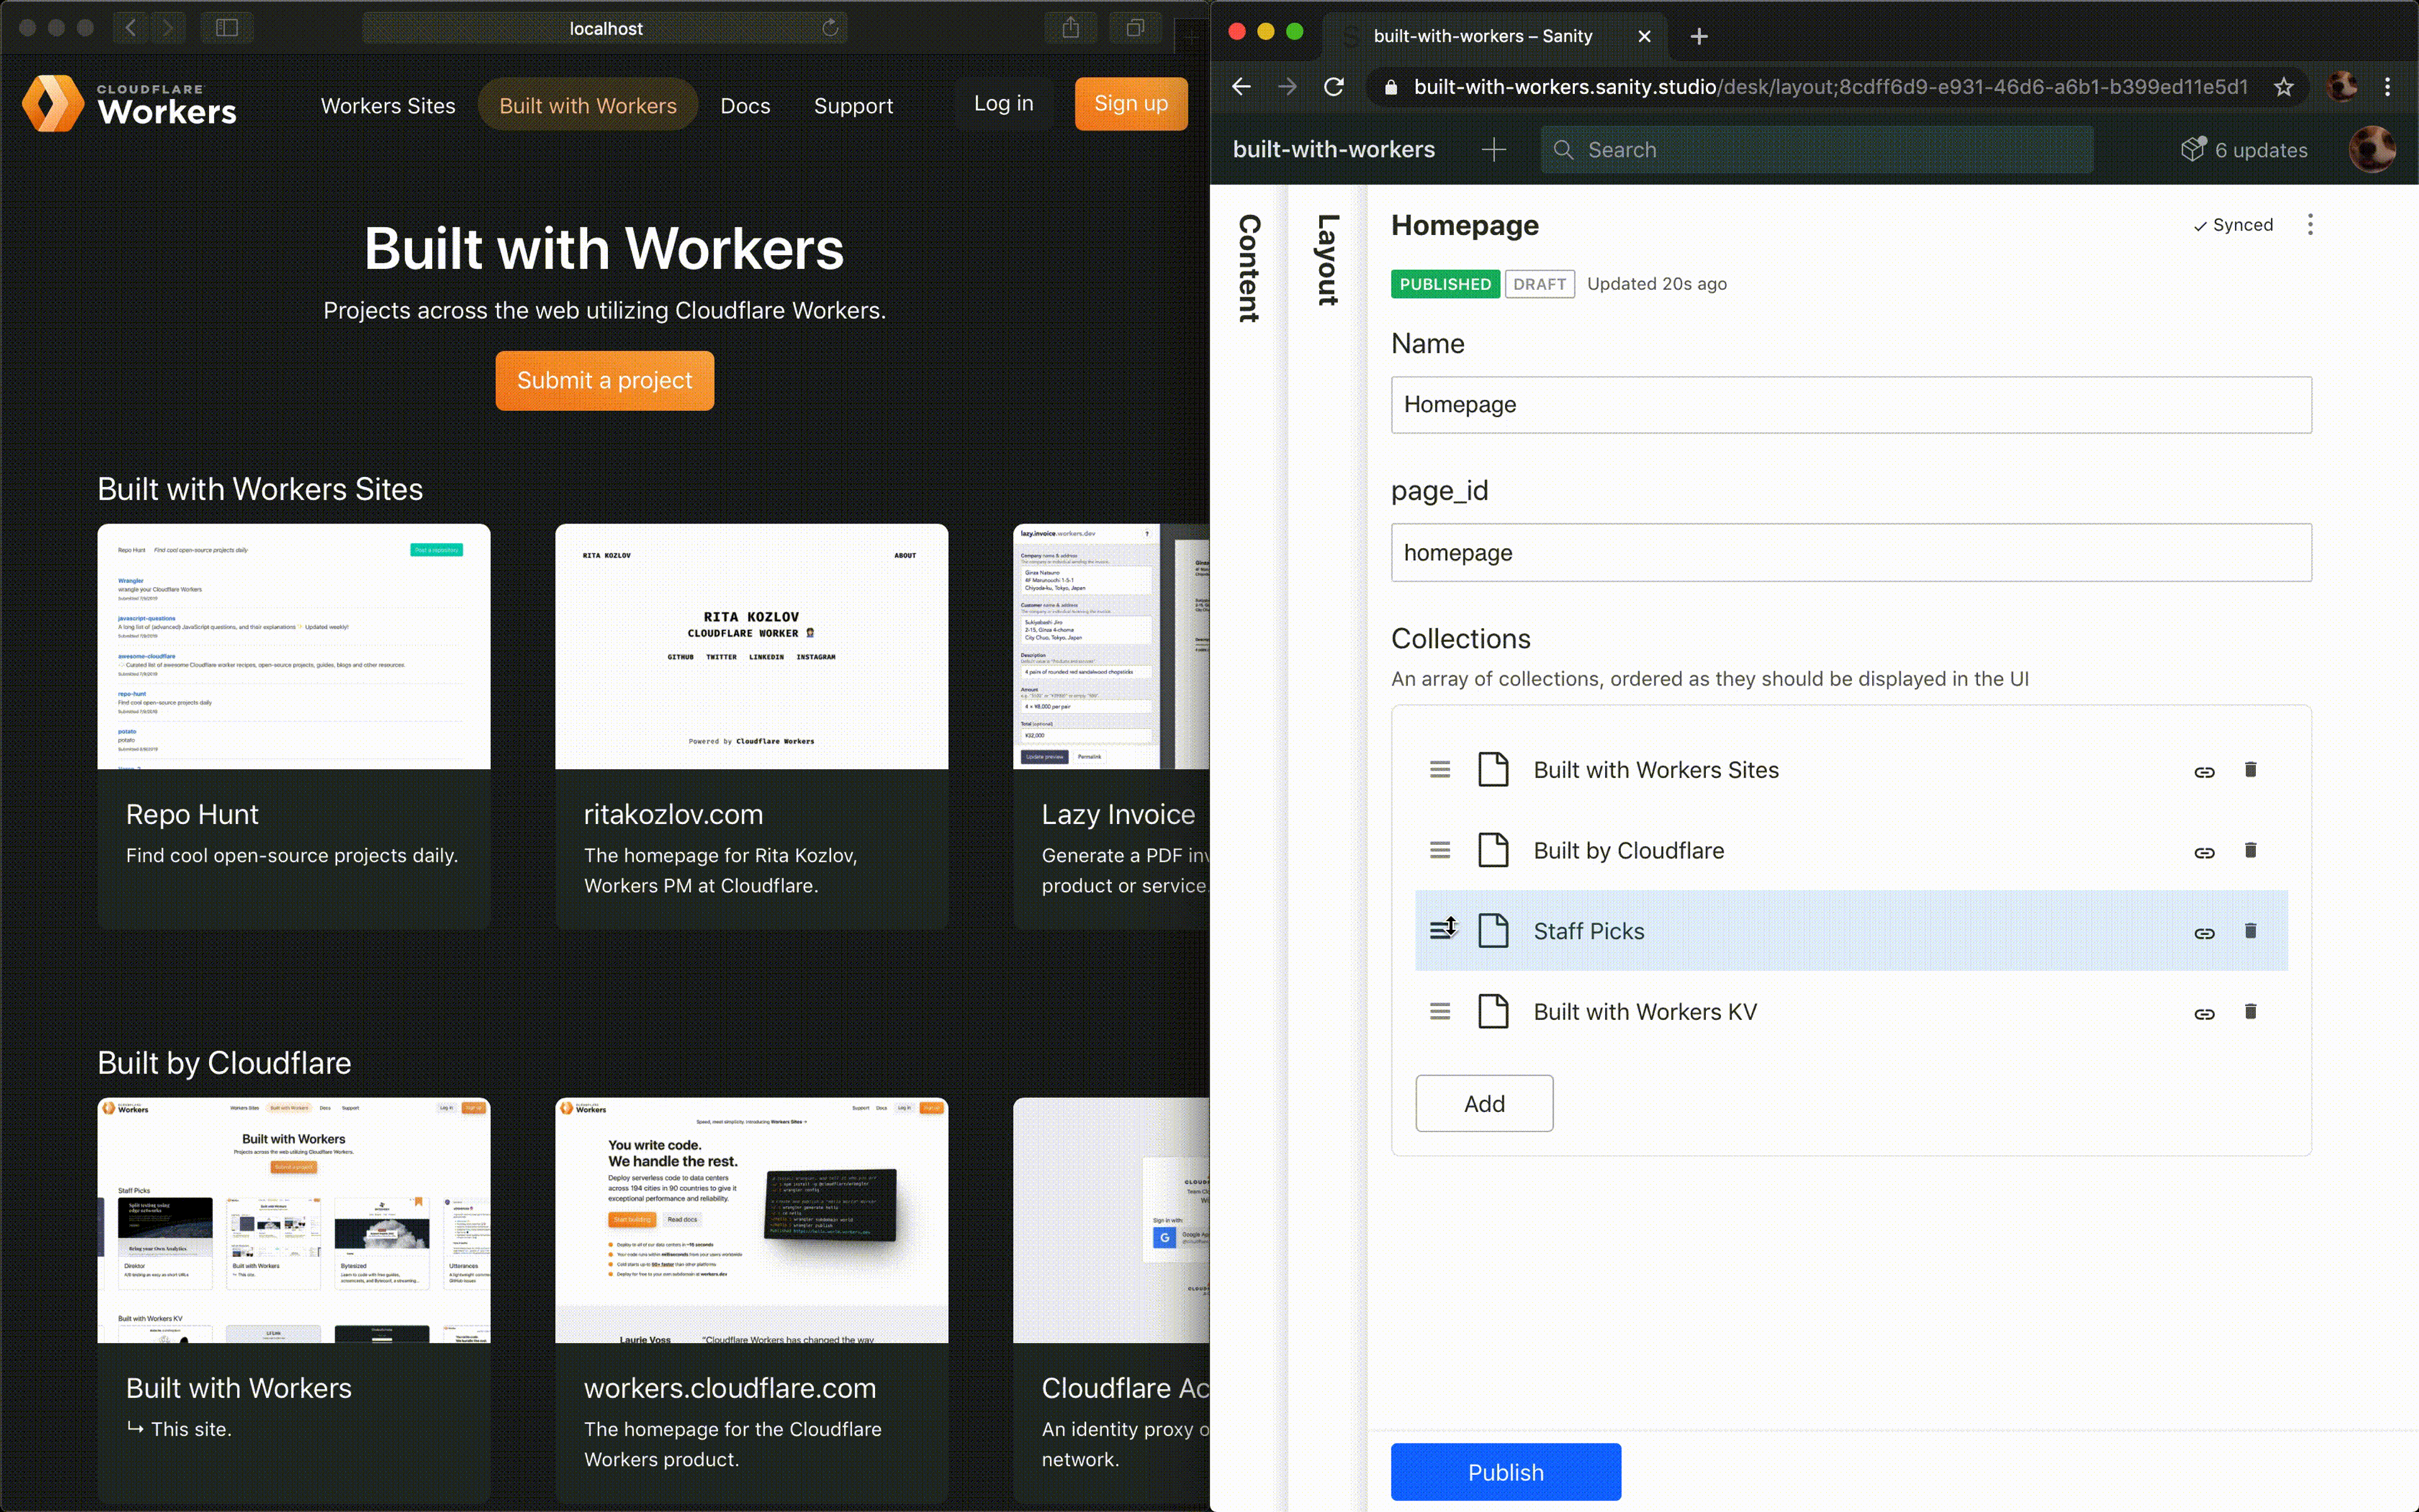
Task: Expand the collapsed Layout pane
Action: (x=1327, y=260)
